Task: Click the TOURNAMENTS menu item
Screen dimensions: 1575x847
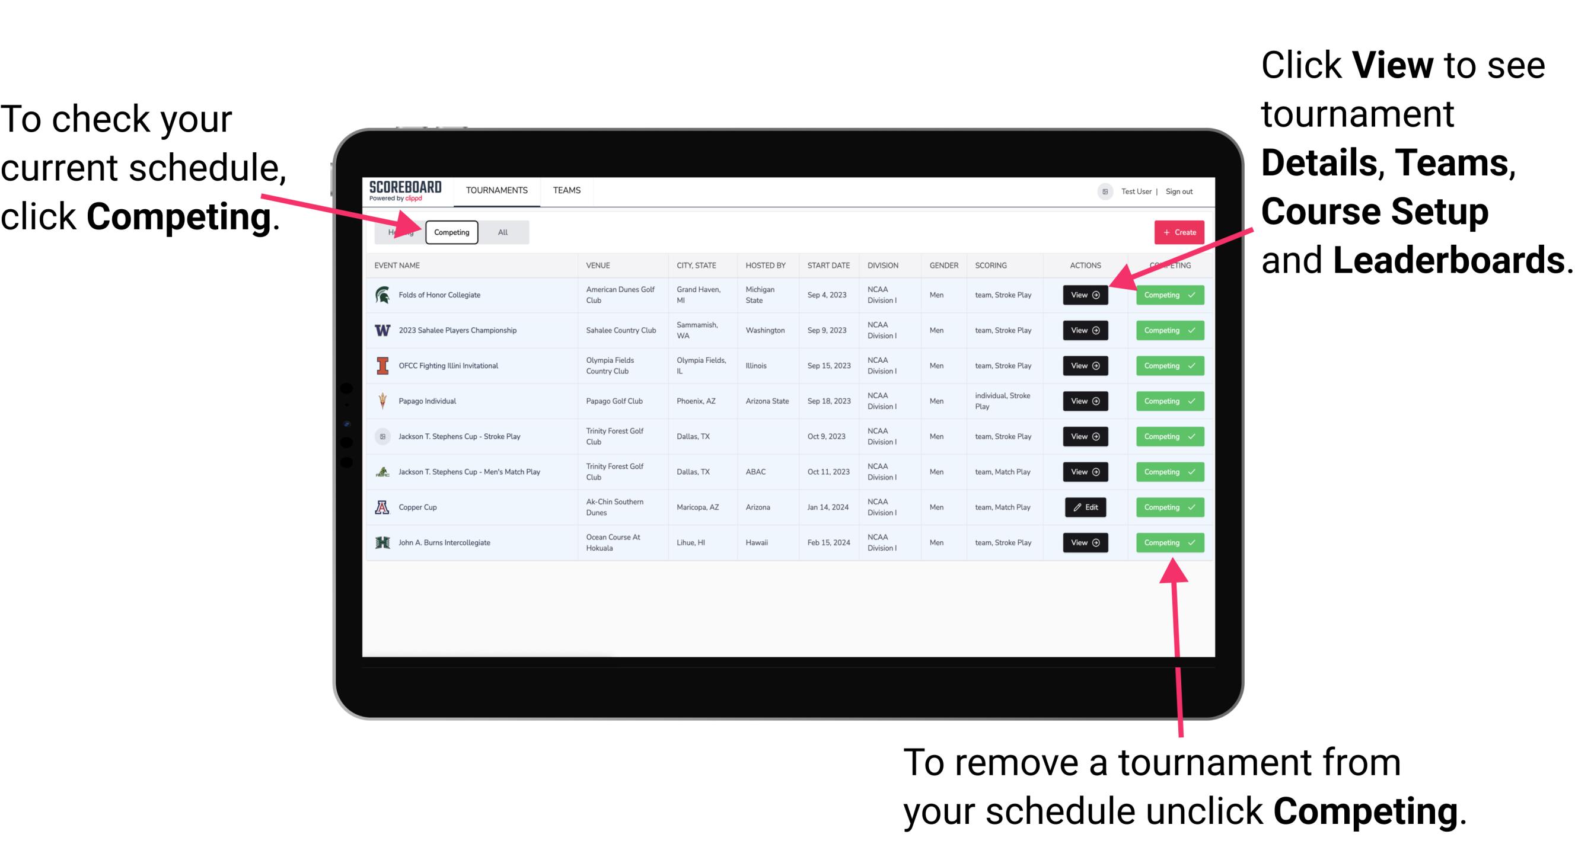Action: (496, 190)
